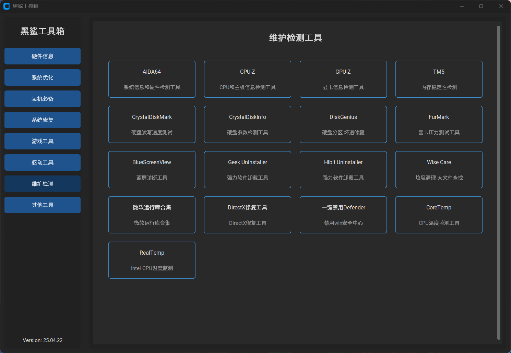This screenshot has width=511, height=353.
Task: Open FurMark GPU stress test
Action: [x=439, y=124]
